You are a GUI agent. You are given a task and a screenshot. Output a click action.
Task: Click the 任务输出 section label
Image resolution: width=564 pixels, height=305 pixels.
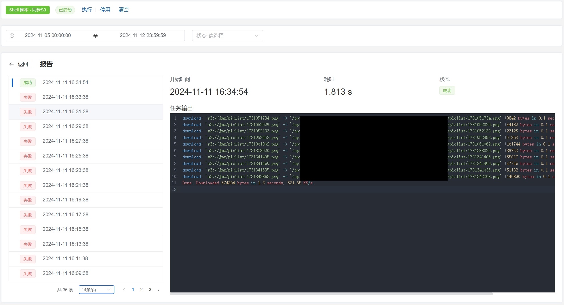tap(181, 108)
